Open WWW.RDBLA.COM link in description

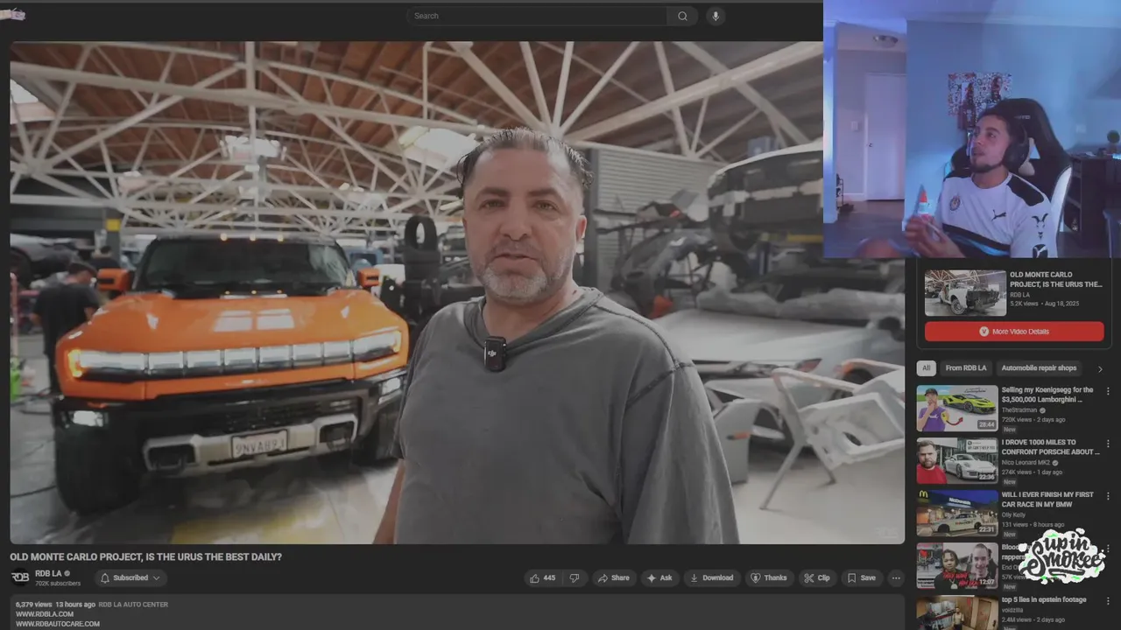(x=45, y=614)
